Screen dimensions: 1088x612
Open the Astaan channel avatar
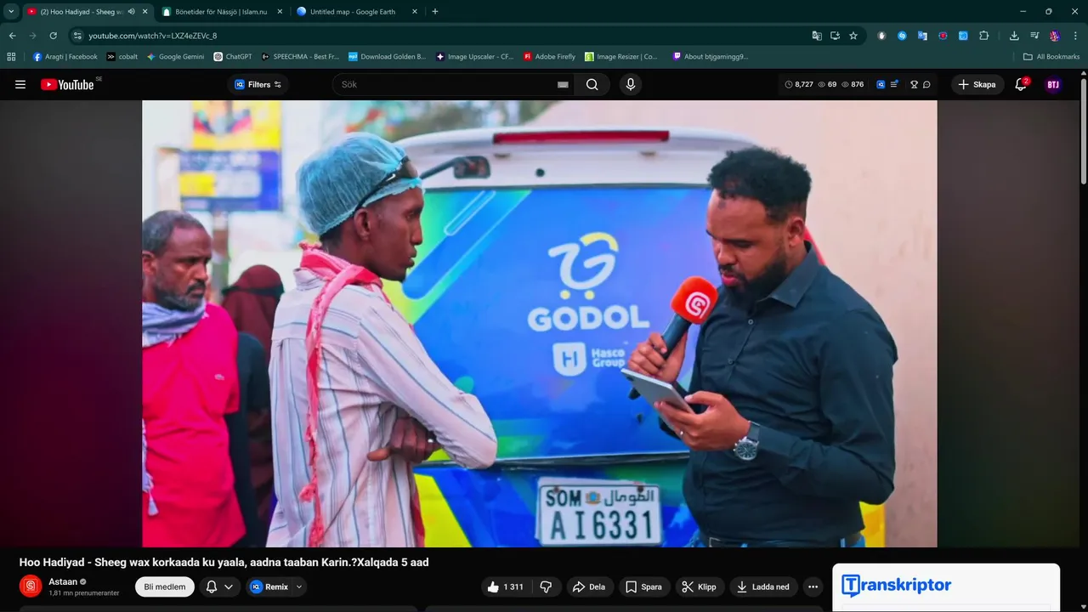pos(31,586)
